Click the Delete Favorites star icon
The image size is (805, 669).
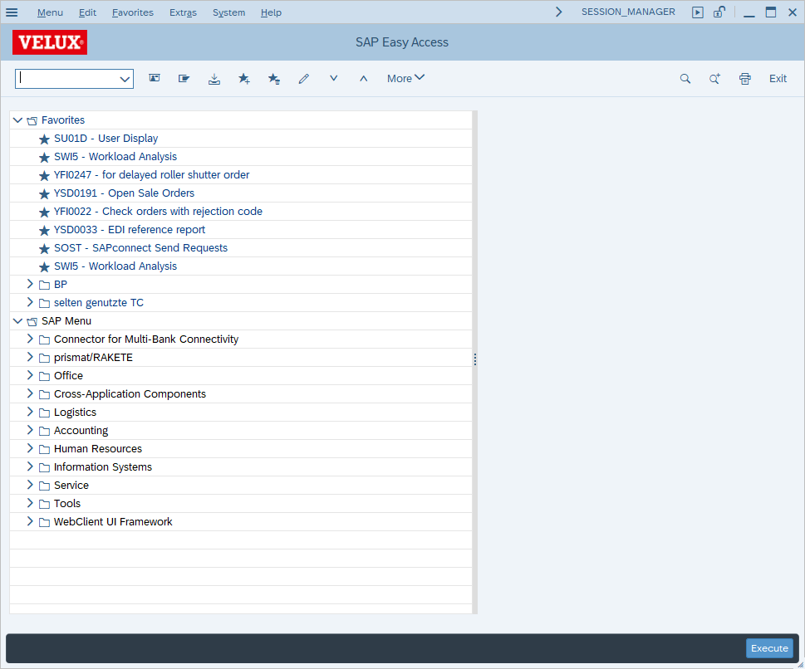[x=273, y=79]
